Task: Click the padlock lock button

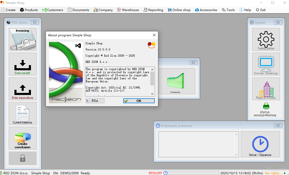Action: (23, 158)
